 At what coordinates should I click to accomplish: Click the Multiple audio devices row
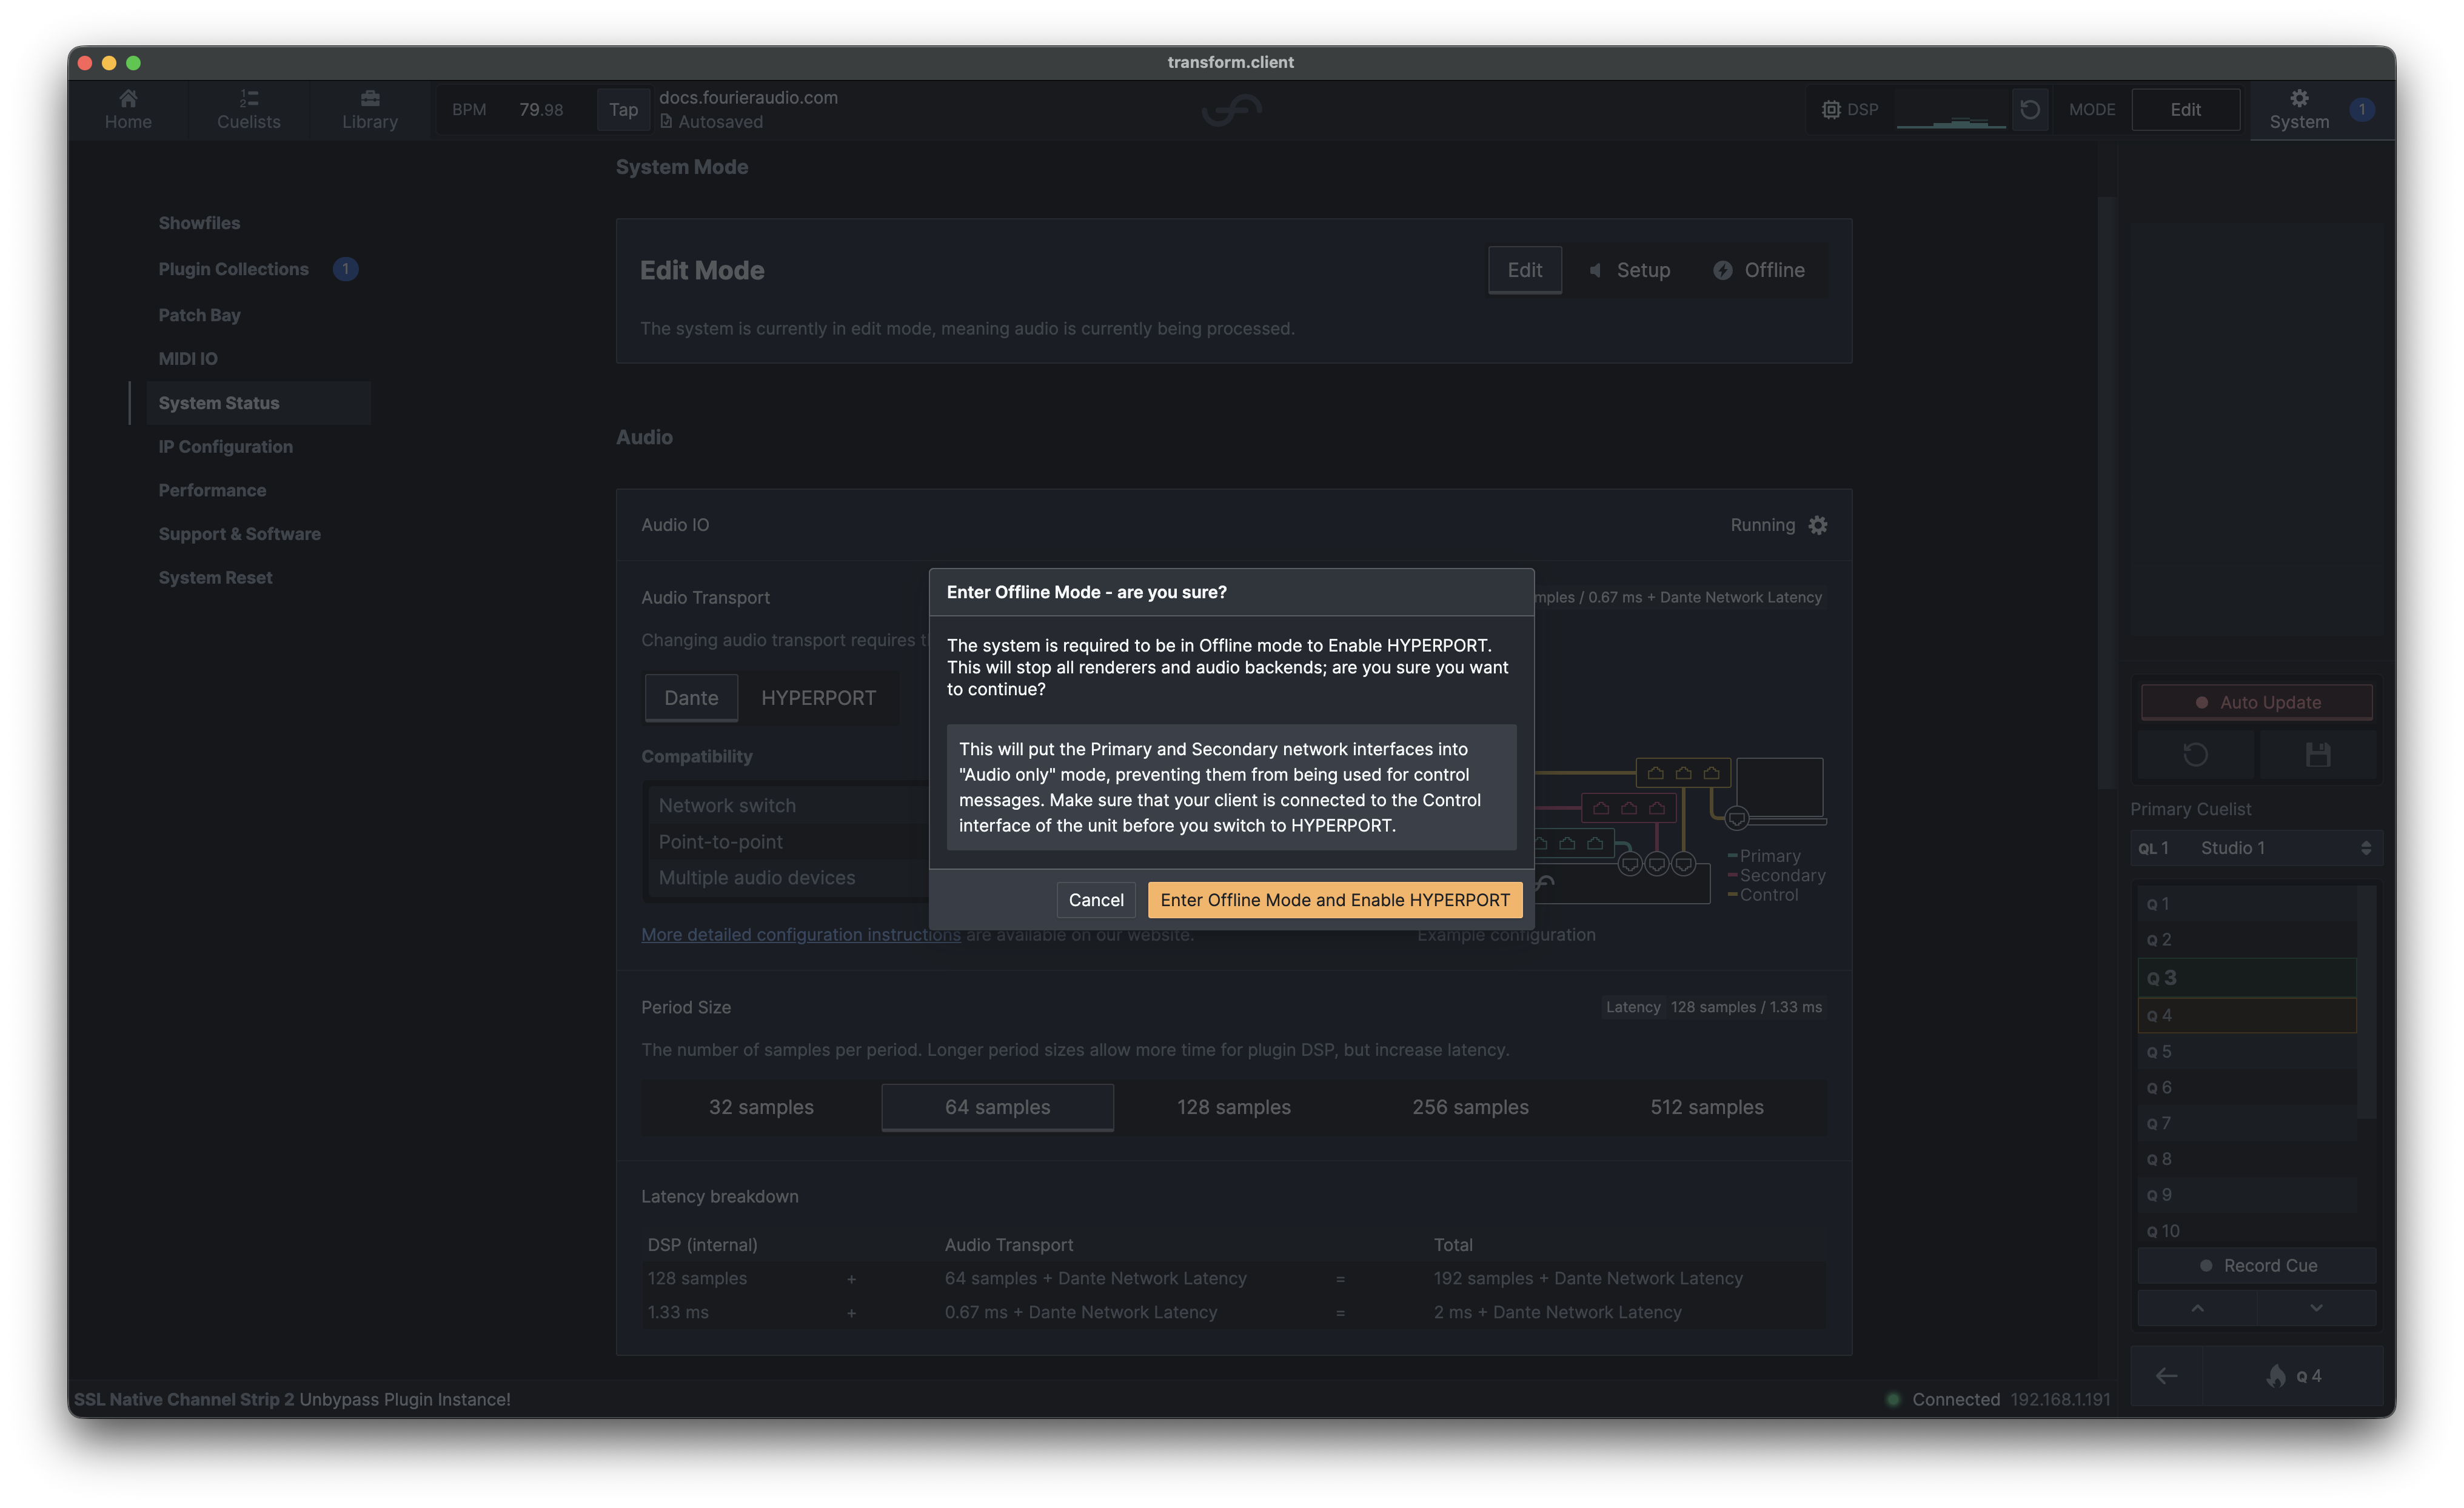tap(788, 878)
